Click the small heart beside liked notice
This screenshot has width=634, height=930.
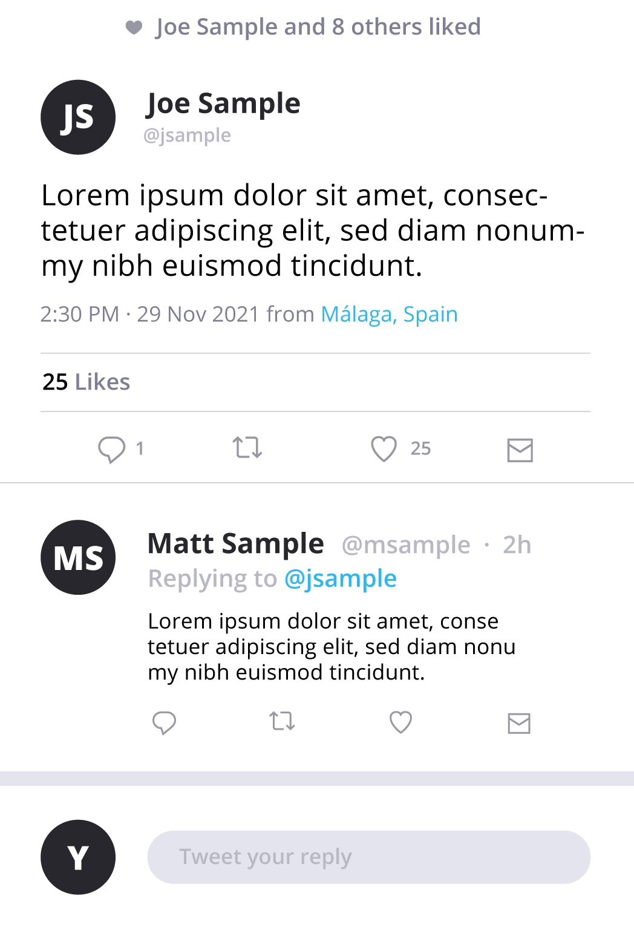point(134,27)
